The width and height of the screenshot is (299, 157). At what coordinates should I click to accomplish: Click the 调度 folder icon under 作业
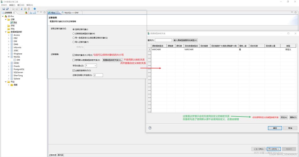tap(12, 85)
